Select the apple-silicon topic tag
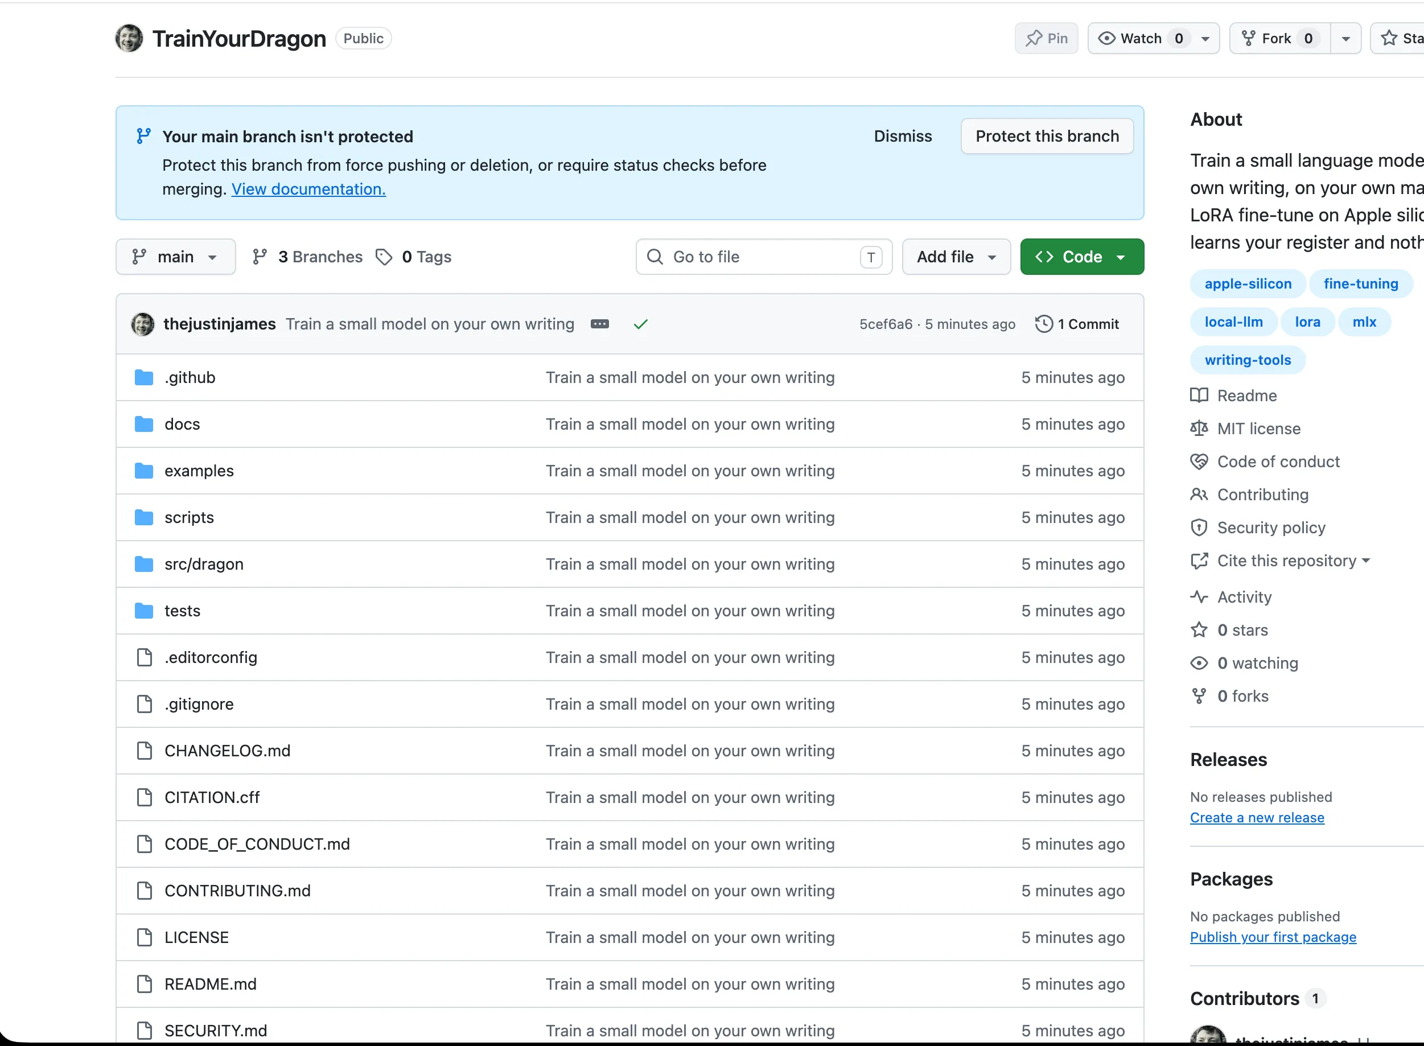 (1248, 283)
